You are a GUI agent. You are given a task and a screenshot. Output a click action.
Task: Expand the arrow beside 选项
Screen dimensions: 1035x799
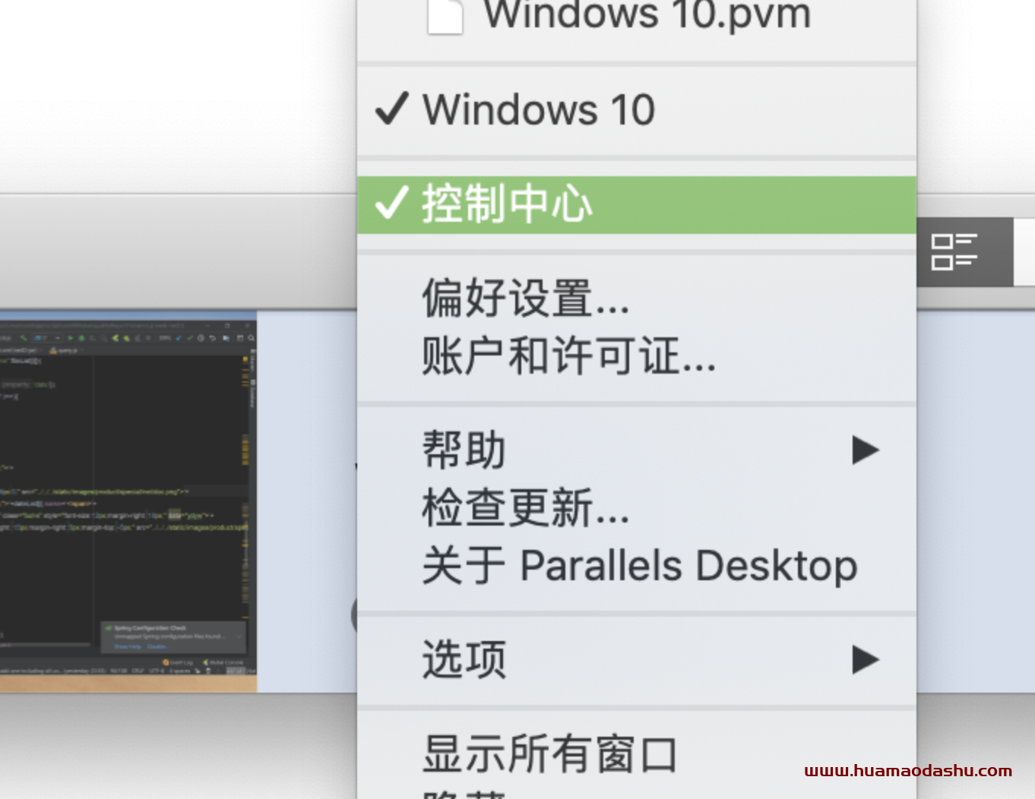click(866, 659)
